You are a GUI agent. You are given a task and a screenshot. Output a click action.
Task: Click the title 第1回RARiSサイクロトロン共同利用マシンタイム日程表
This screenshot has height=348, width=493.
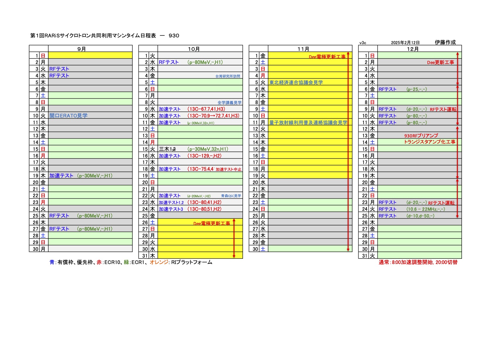(93, 36)
